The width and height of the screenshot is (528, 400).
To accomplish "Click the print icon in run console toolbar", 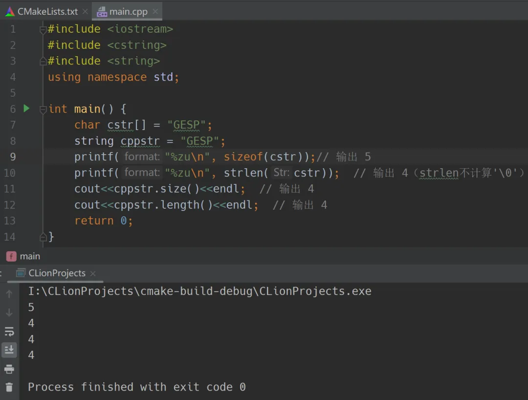I will 9,369.
